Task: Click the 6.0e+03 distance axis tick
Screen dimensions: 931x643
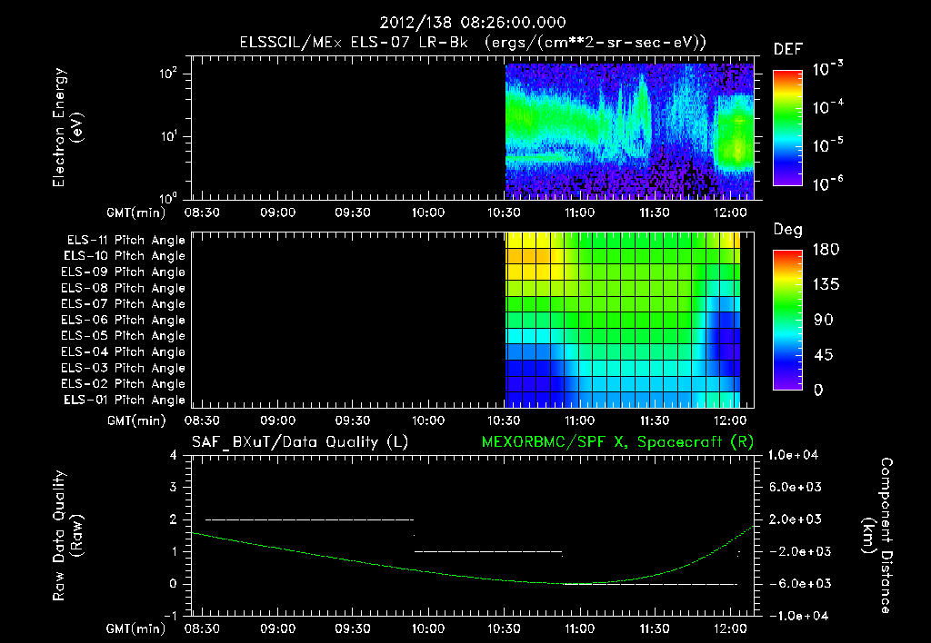Action: pyautogui.click(x=796, y=487)
